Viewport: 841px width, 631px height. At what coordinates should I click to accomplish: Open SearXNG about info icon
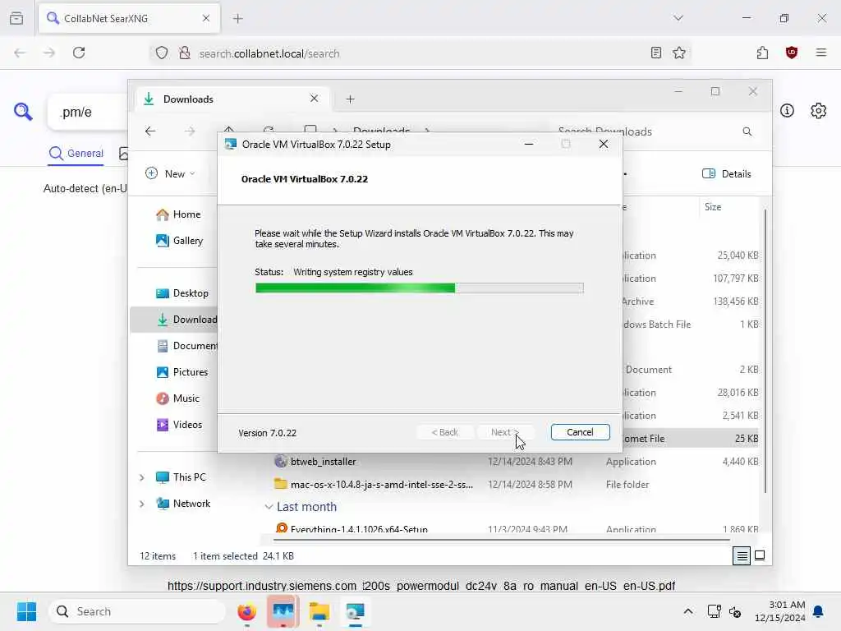point(787,111)
